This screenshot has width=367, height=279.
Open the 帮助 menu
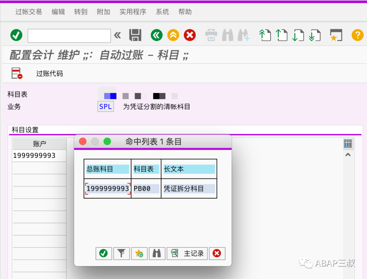pyautogui.click(x=185, y=12)
